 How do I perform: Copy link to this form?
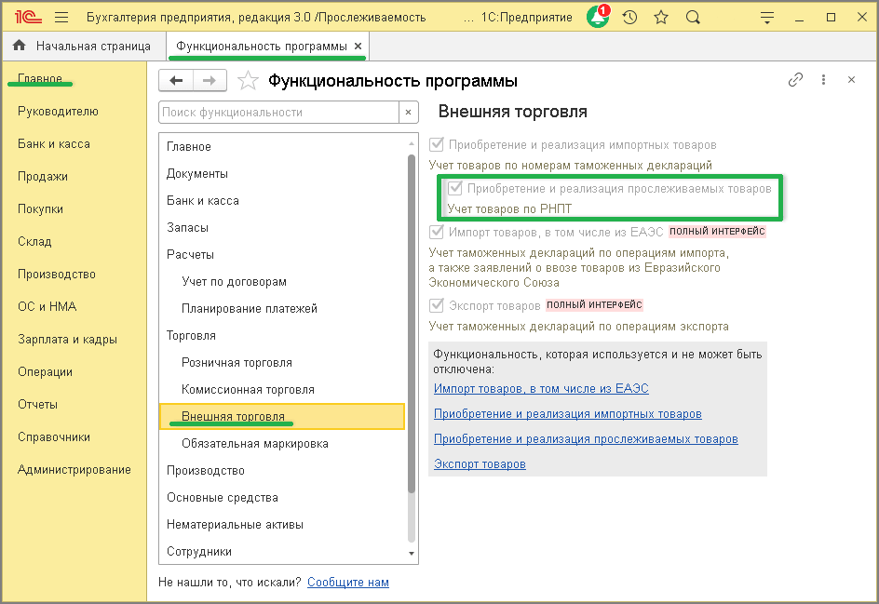pos(795,80)
